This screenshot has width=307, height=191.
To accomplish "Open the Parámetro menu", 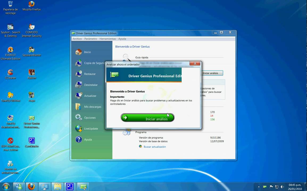I will tap(91, 39).
